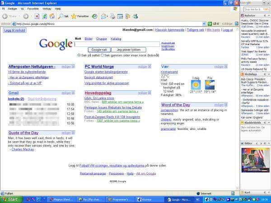The height and width of the screenshot is (203, 271).
Task: Show previous image in Bilder panel
Action: [x=257, y=143]
